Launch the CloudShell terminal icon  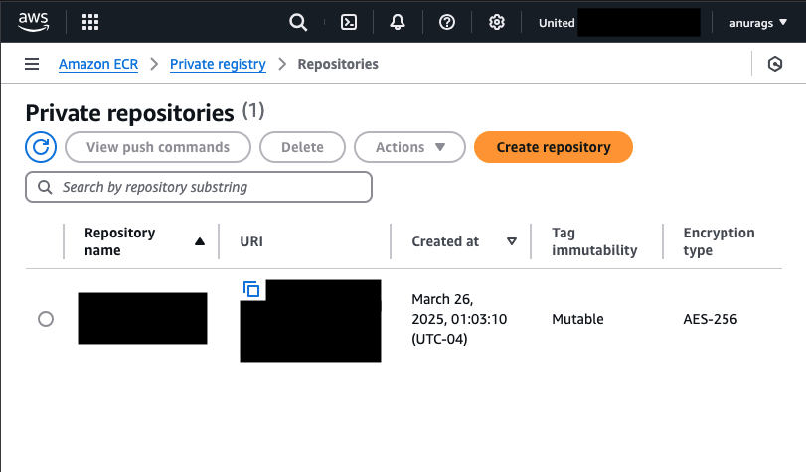click(x=349, y=22)
